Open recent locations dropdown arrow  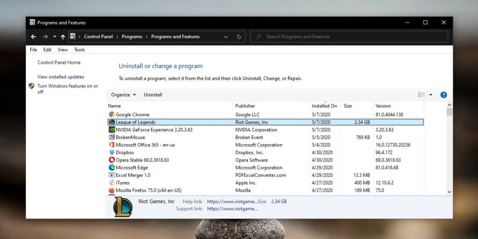[x=55, y=36]
